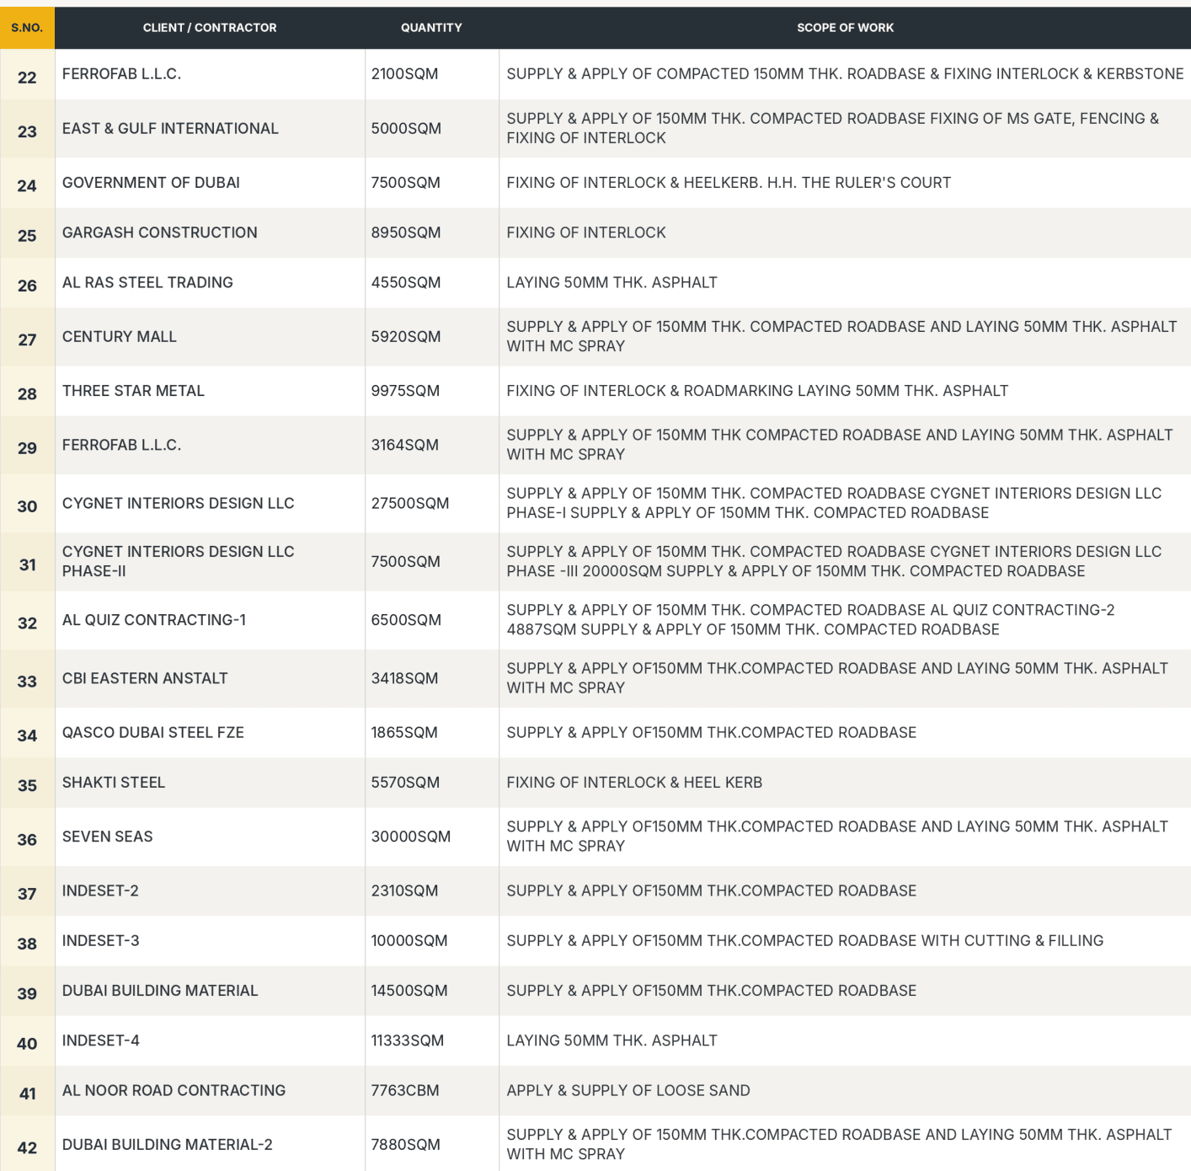Image resolution: width=1191 pixels, height=1171 pixels.
Task: Click the QUANTITY column header
Action: coord(431,28)
